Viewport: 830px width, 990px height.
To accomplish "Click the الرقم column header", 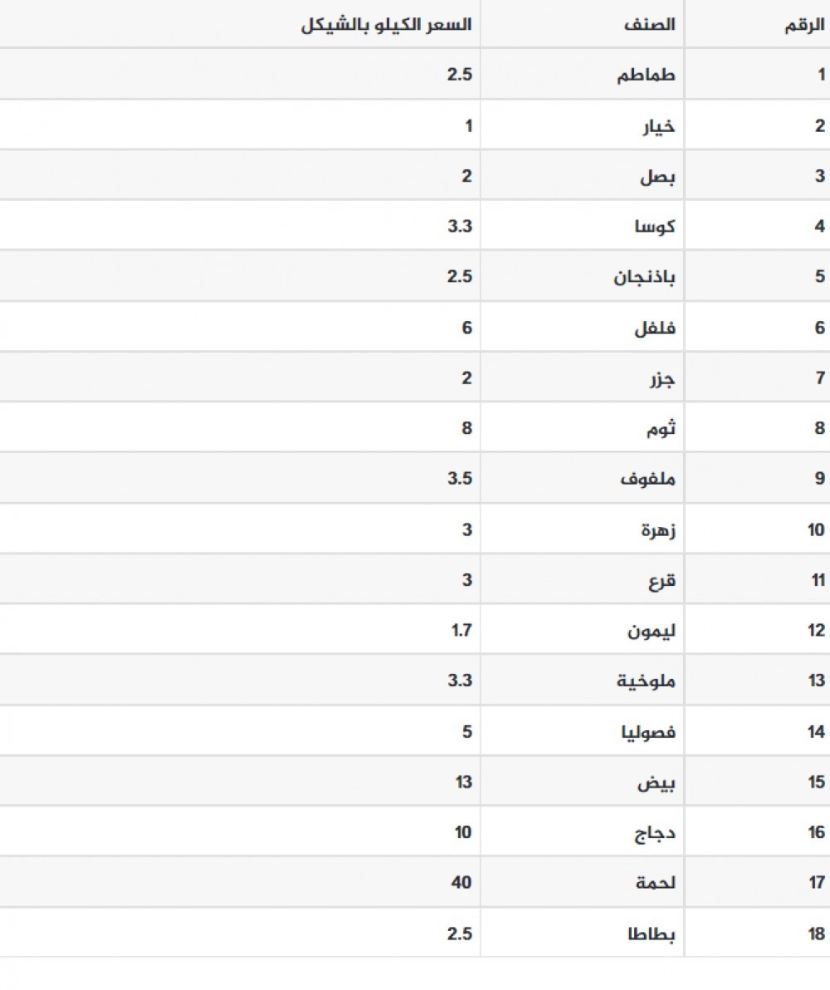I will (805, 25).
